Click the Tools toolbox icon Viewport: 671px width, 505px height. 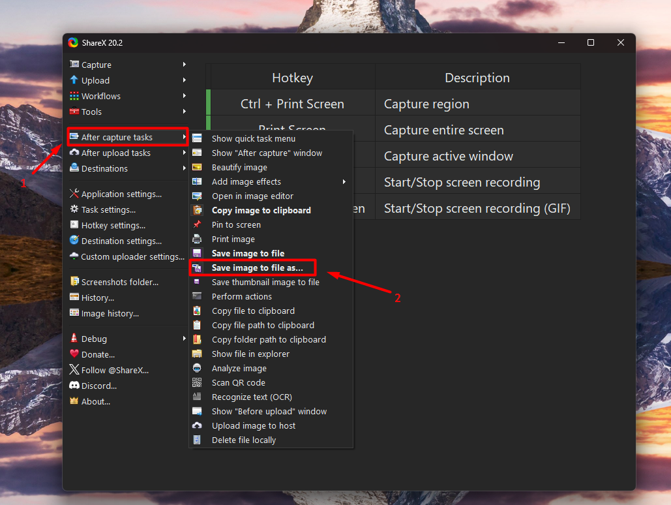74,112
